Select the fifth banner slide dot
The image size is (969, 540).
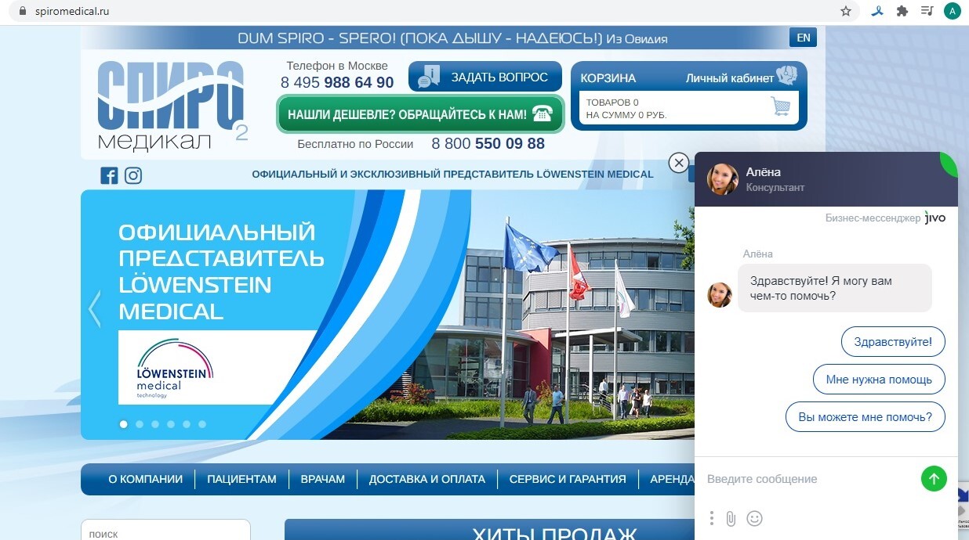click(x=186, y=424)
